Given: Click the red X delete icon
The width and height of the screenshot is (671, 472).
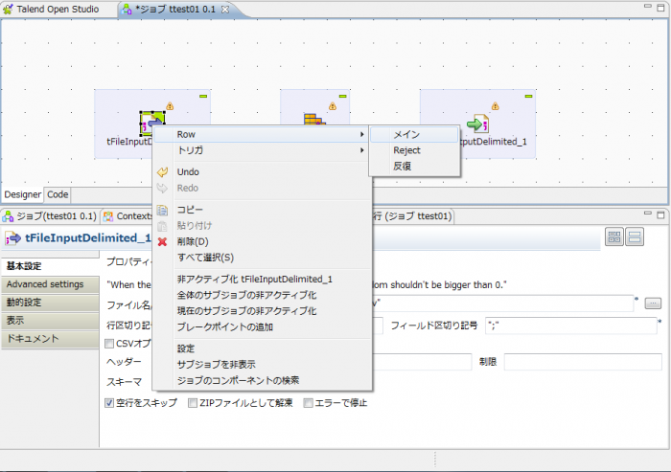Looking at the screenshot, I should [162, 242].
